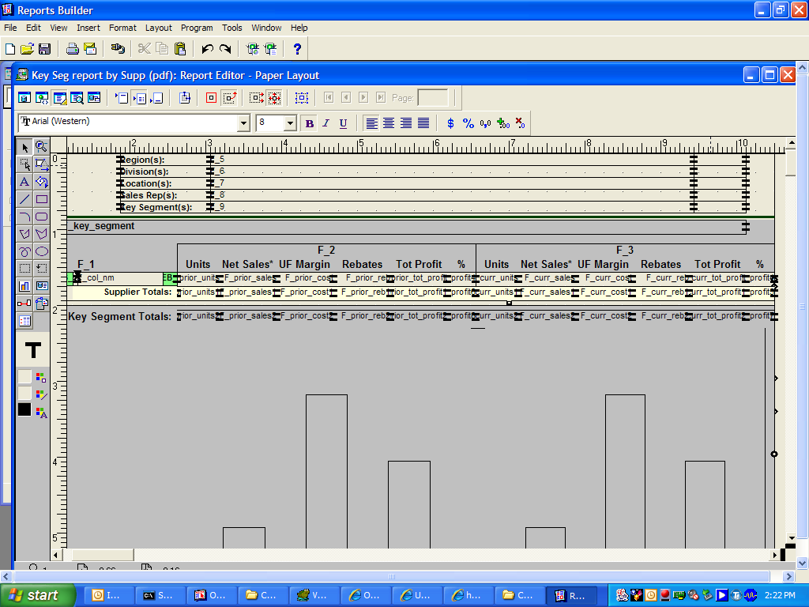The height and width of the screenshot is (607, 809).
Task: Click the Rotate tool icon
Action: 42,182
